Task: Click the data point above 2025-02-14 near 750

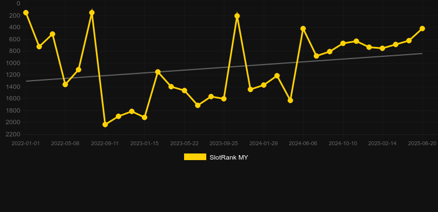Action: 383,48
